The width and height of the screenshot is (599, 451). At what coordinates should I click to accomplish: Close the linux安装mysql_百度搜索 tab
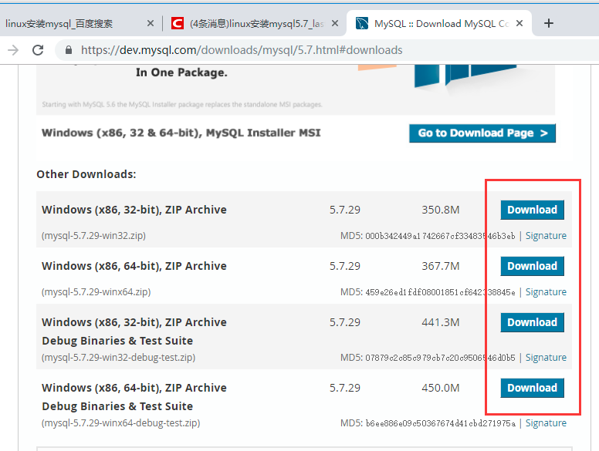coord(151,23)
